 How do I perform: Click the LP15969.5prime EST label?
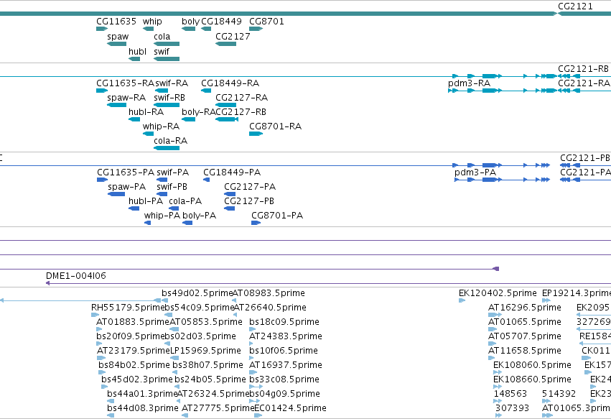(205, 351)
